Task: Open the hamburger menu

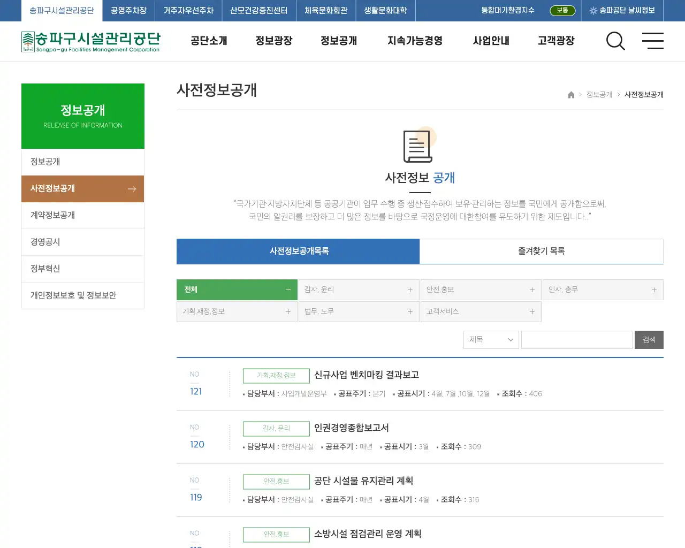Action: coord(653,41)
